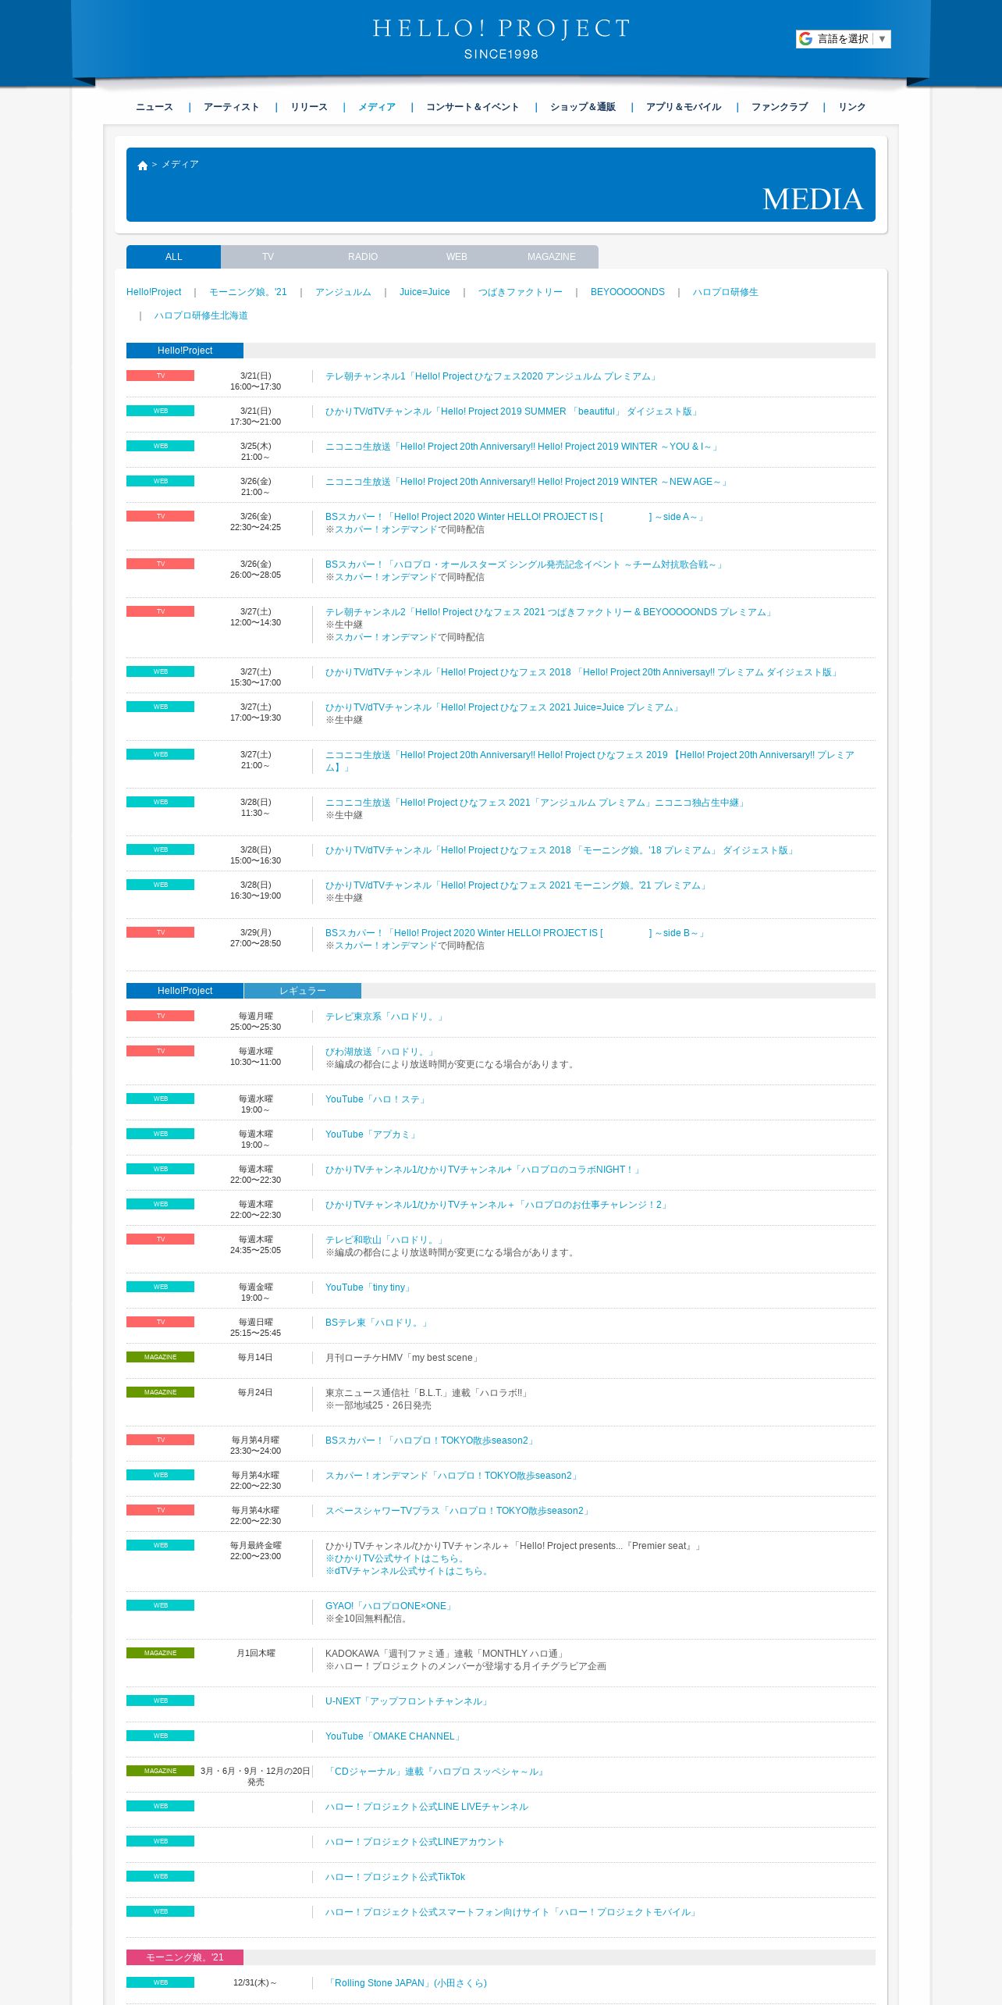1002x2005 pixels.
Task: Open YouTube「ハロ！ステ」 link
Action: 376,1099
